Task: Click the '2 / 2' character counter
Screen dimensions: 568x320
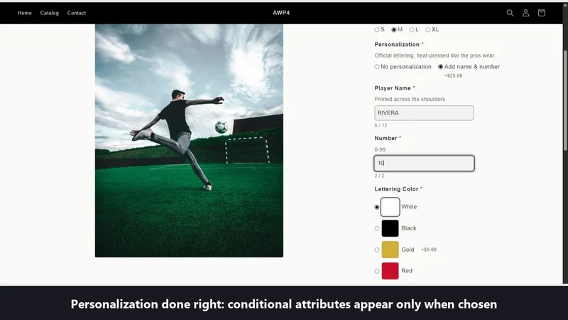Action: 379,176
